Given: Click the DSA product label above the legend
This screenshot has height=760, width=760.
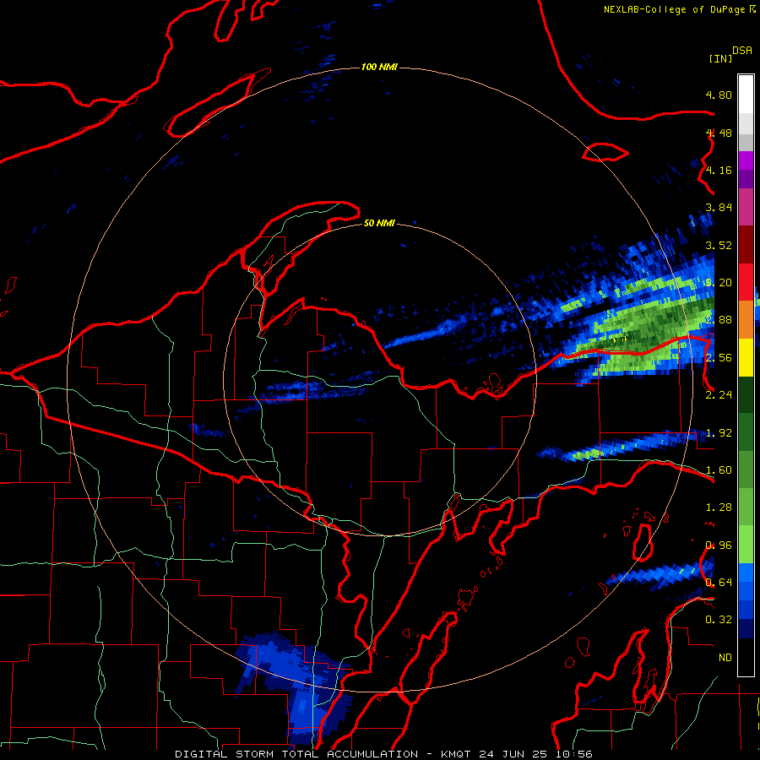Looking at the screenshot, I should coord(742,51).
